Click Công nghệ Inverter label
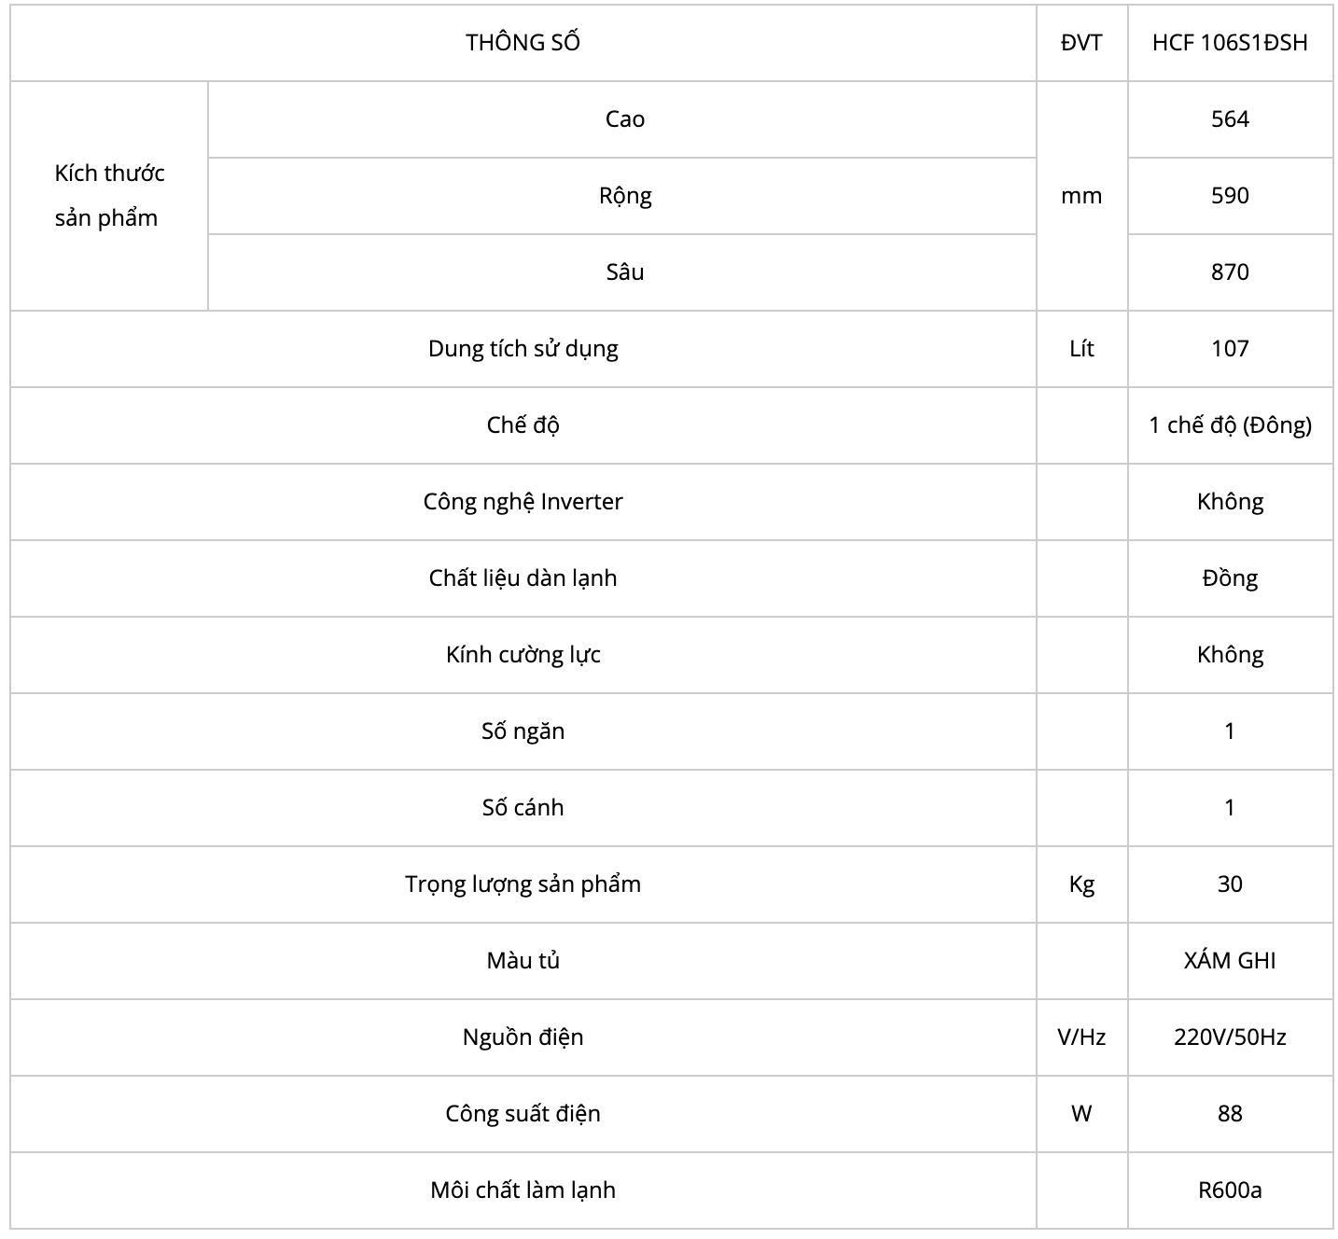1338x1239 pixels. [523, 502]
